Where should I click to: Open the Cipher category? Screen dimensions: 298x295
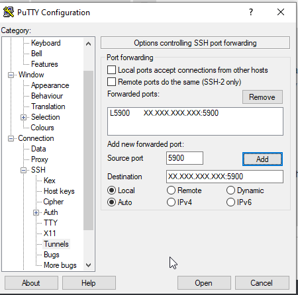[54, 202]
